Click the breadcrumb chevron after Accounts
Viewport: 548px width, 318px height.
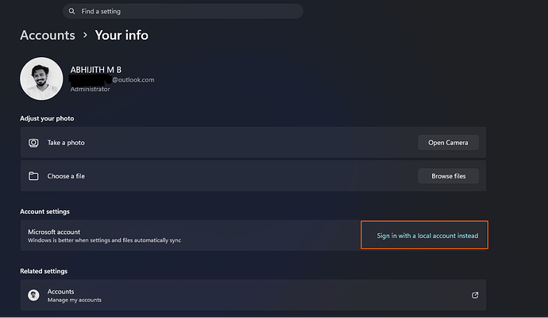(85, 35)
